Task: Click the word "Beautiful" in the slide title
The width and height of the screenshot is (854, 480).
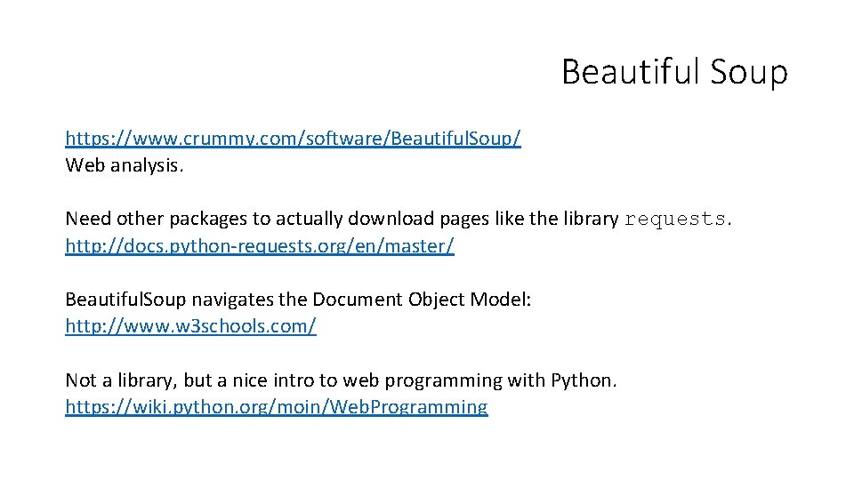Action: tap(630, 72)
